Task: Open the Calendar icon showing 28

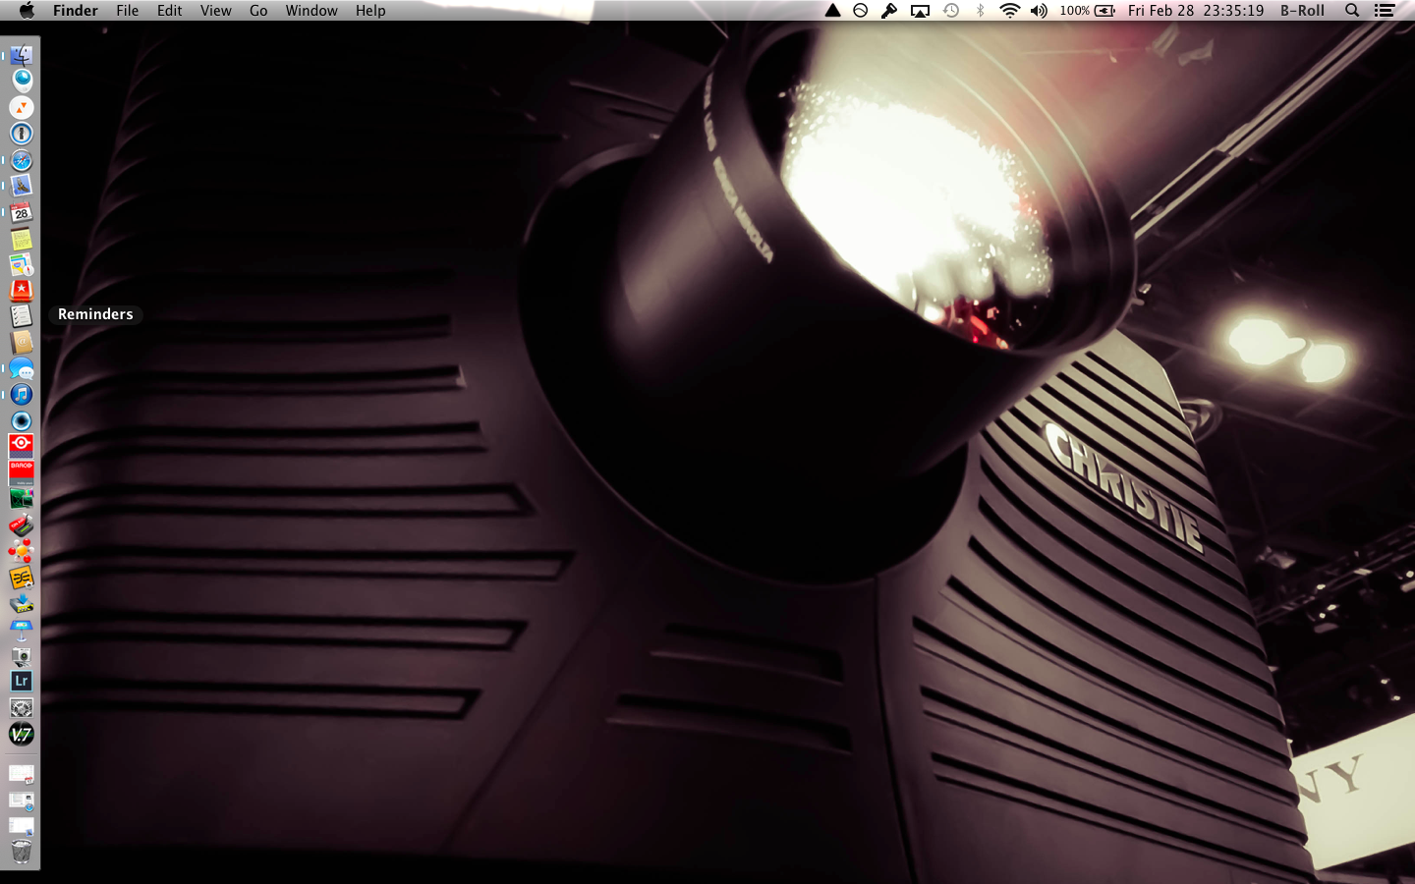Action: 22,212
